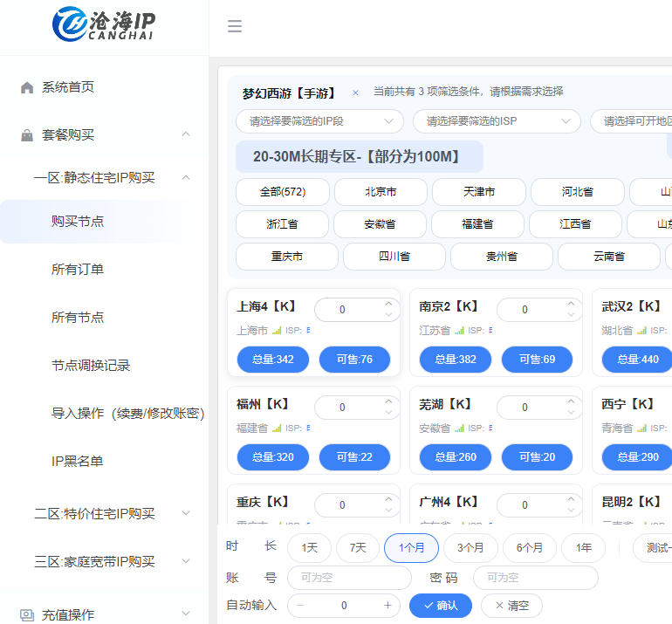Expand 三区:家庭宽带IP购买 submenu

[x=186, y=561]
